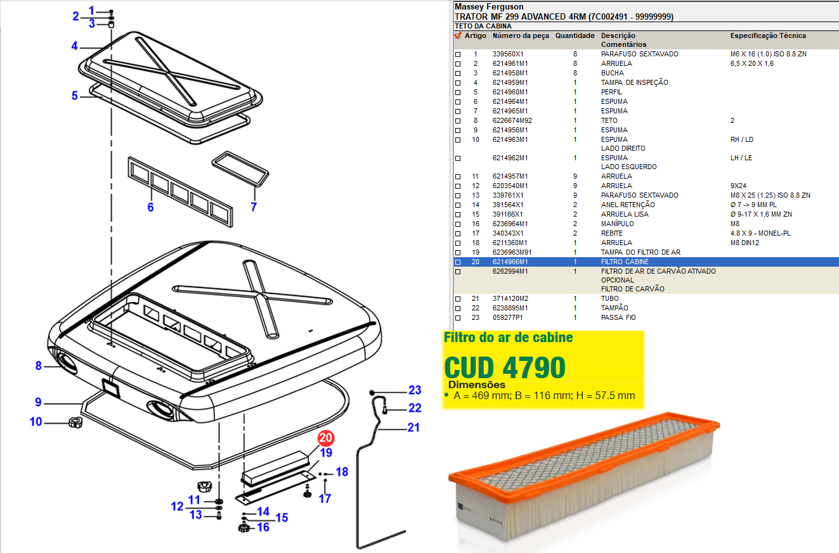Select checkbox for item 23 Passa Fio
This screenshot has width=839, height=553.
[458, 318]
